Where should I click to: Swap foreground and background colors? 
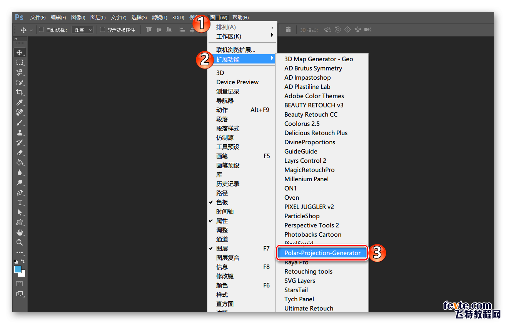coord(23,261)
